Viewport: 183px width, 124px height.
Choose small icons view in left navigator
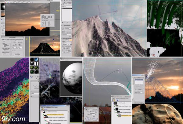point(45,109)
